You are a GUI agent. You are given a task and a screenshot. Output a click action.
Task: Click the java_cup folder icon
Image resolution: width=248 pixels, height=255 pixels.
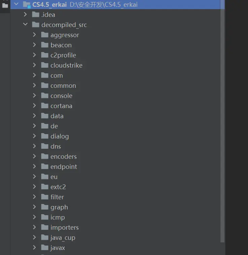[45, 237]
